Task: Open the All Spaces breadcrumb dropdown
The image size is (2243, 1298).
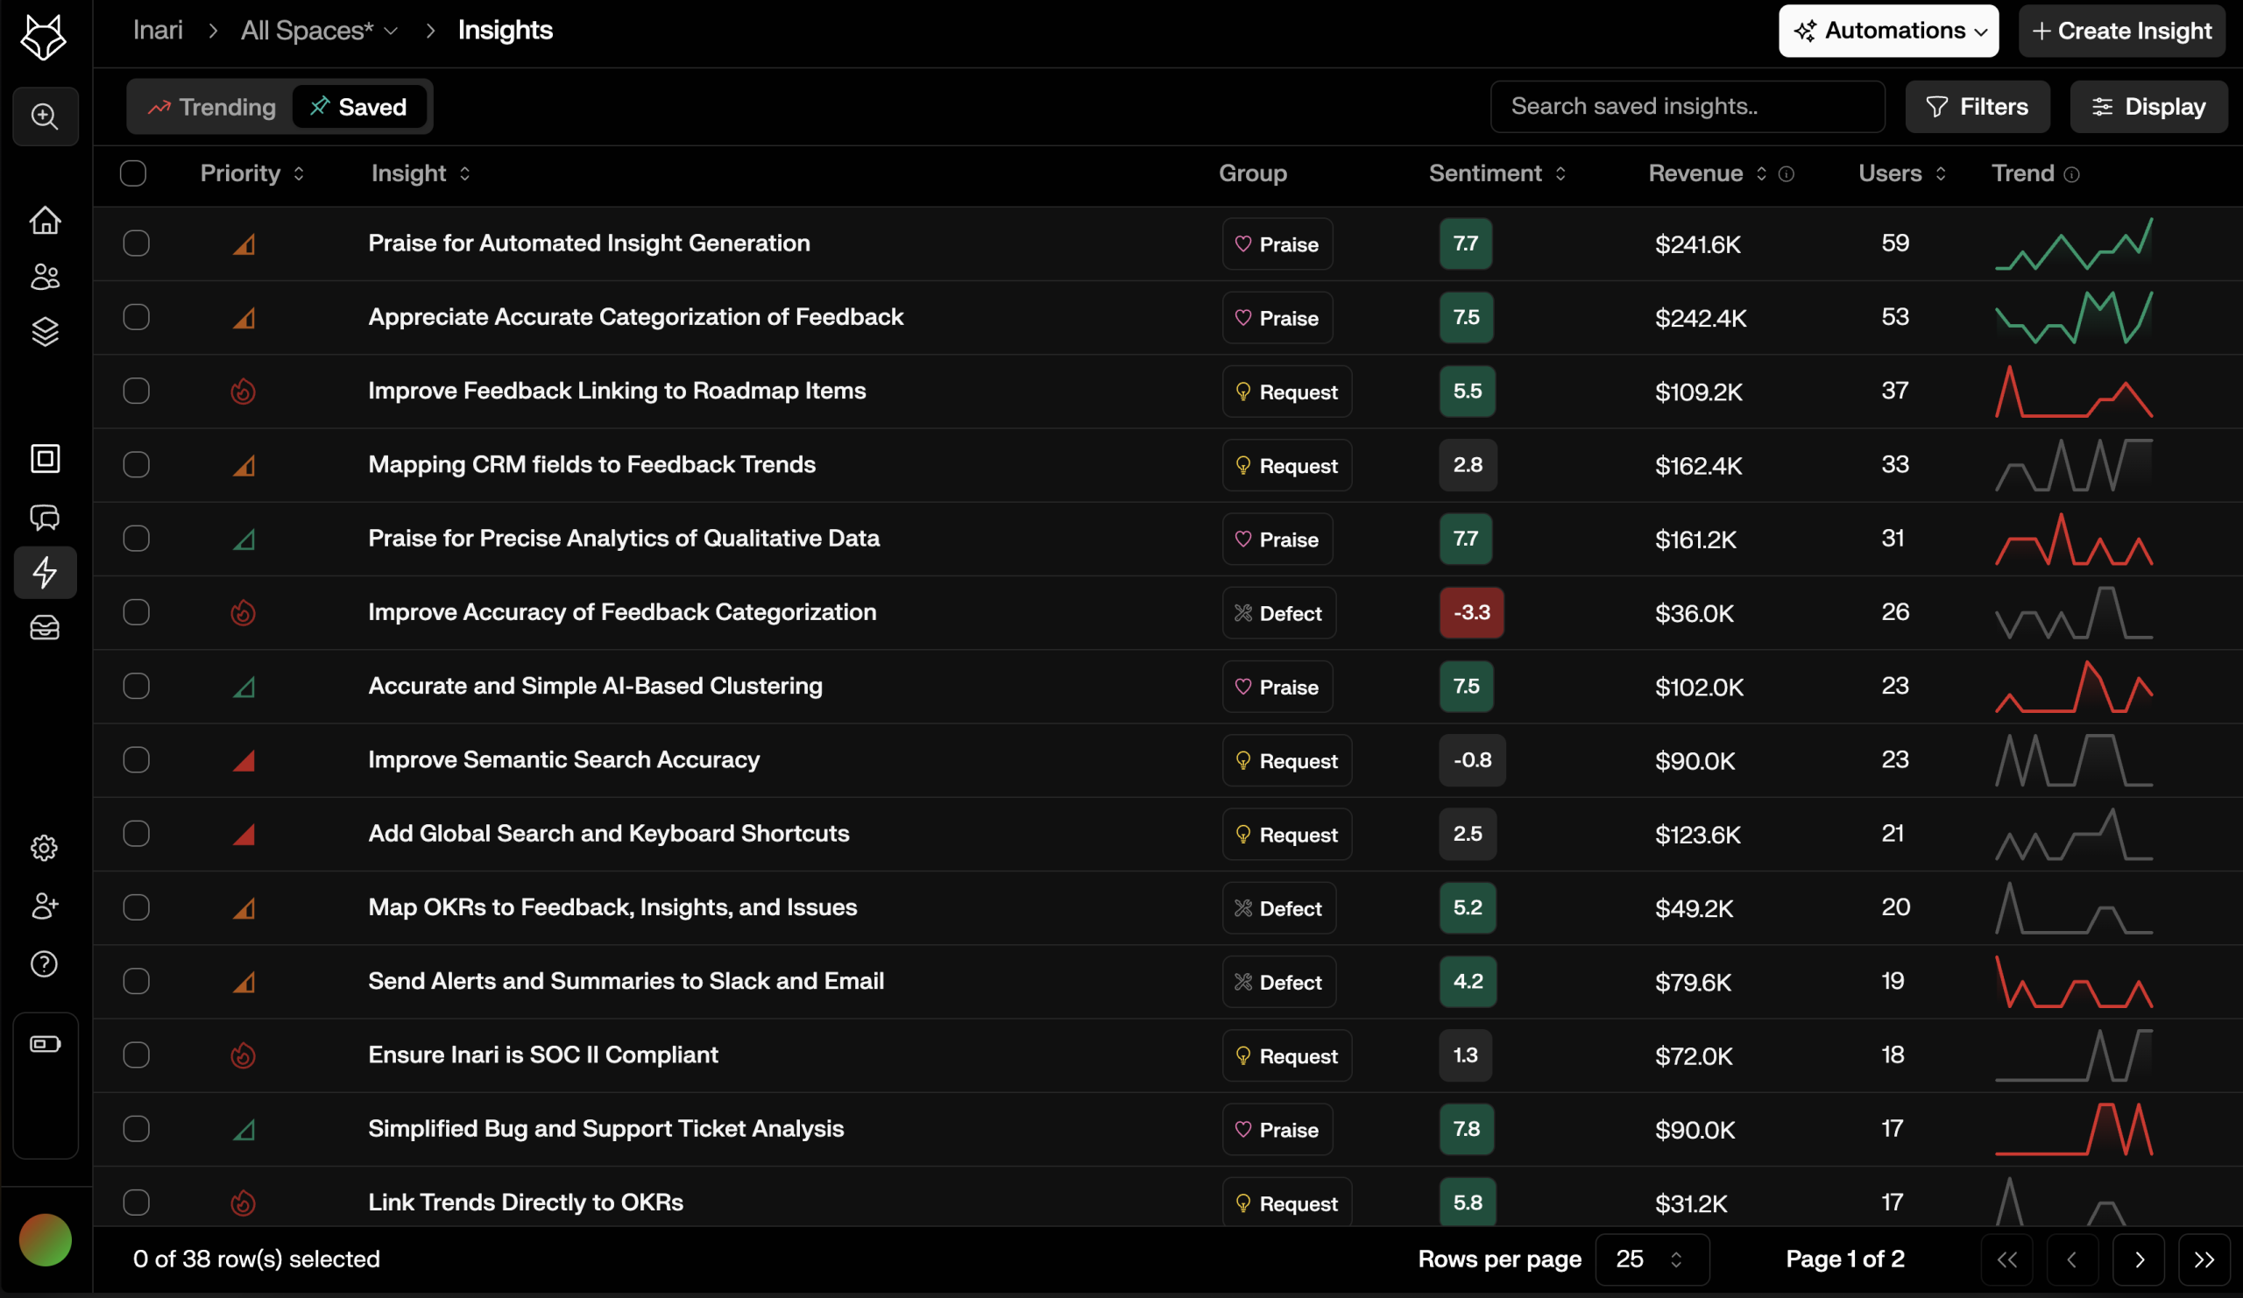Action: point(319,32)
